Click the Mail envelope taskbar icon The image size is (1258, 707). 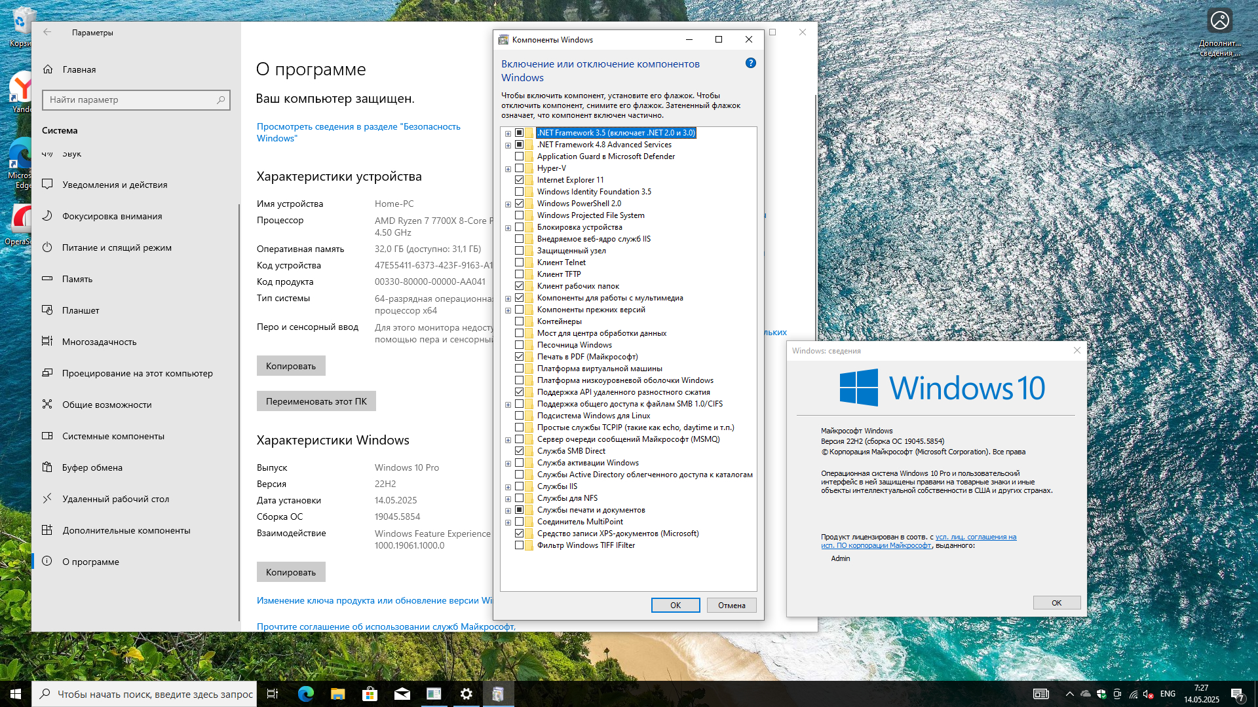coord(402,694)
